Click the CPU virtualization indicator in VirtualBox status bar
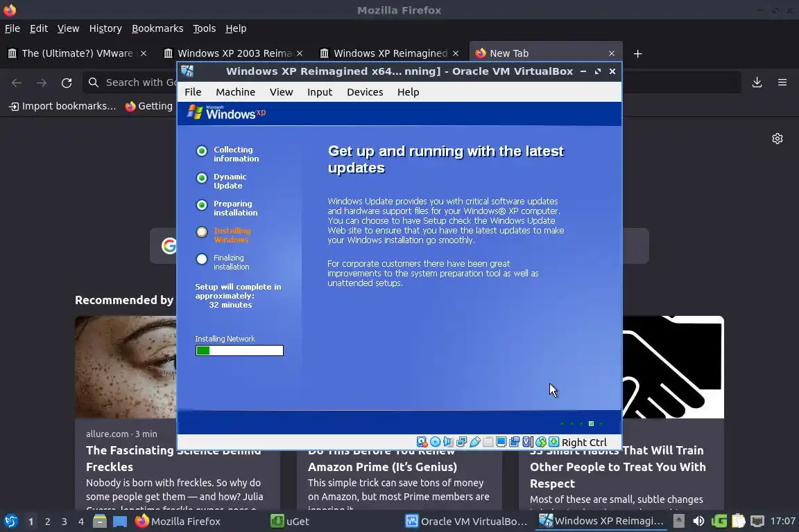 coord(528,442)
